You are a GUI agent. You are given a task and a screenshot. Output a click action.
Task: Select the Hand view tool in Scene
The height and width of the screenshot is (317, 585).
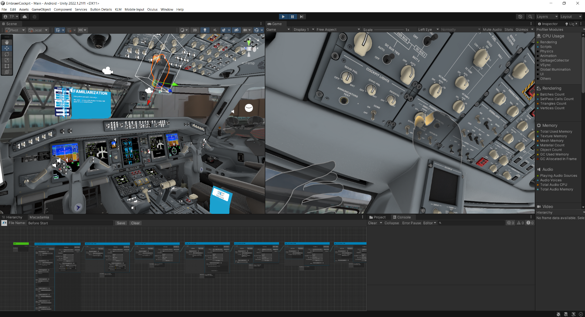coord(7,42)
